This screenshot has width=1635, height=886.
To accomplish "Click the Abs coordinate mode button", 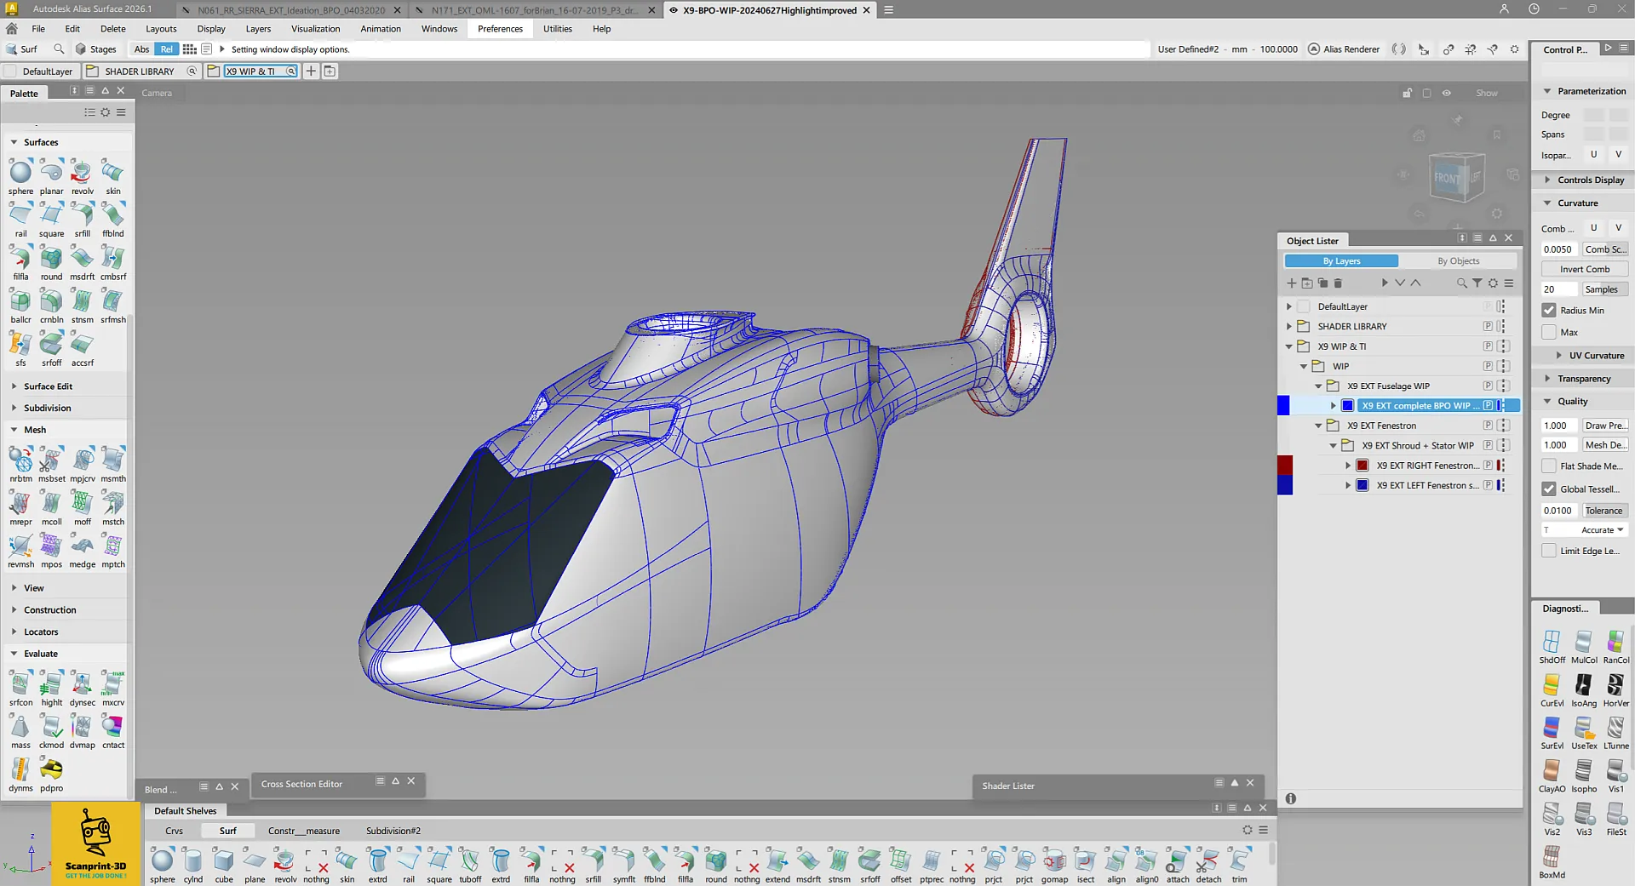I will 141,49.
